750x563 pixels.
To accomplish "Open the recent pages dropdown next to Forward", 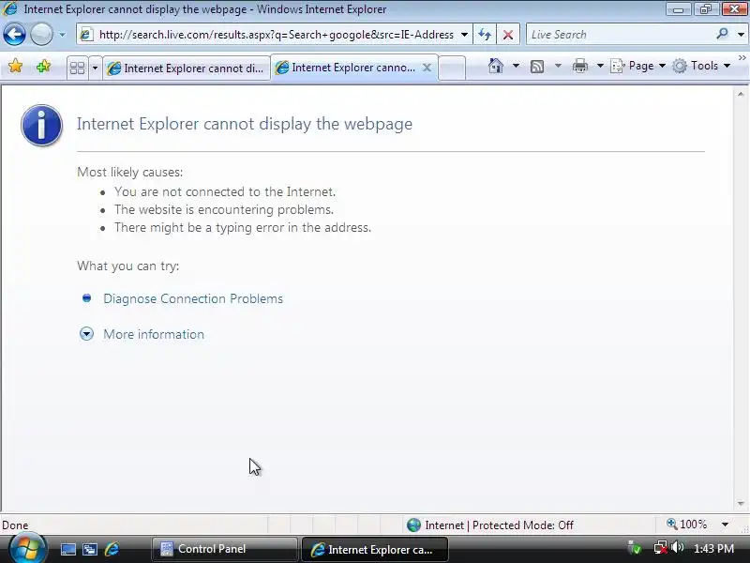I will pos(62,35).
